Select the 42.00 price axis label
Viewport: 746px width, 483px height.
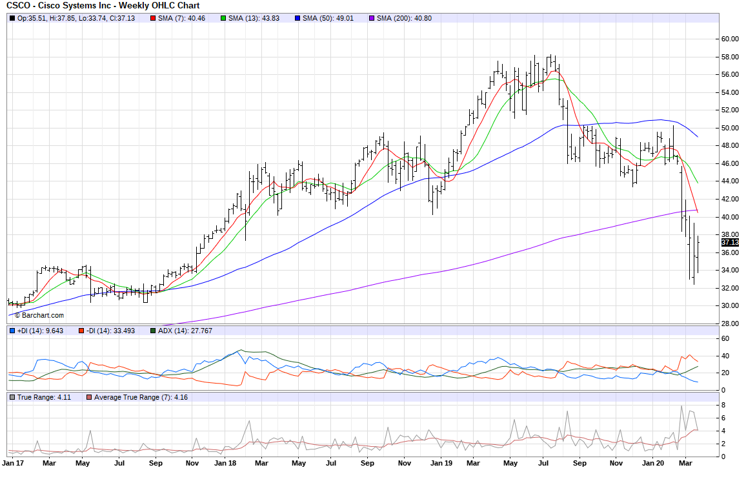coord(730,200)
